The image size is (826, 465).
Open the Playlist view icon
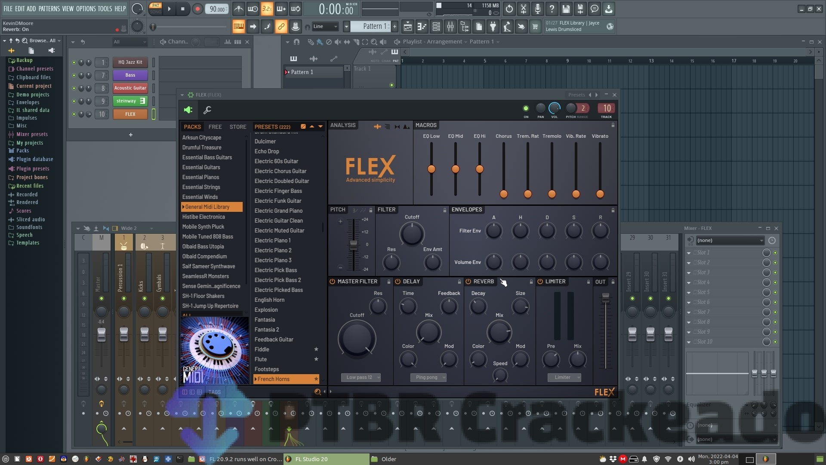coord(408,27)
